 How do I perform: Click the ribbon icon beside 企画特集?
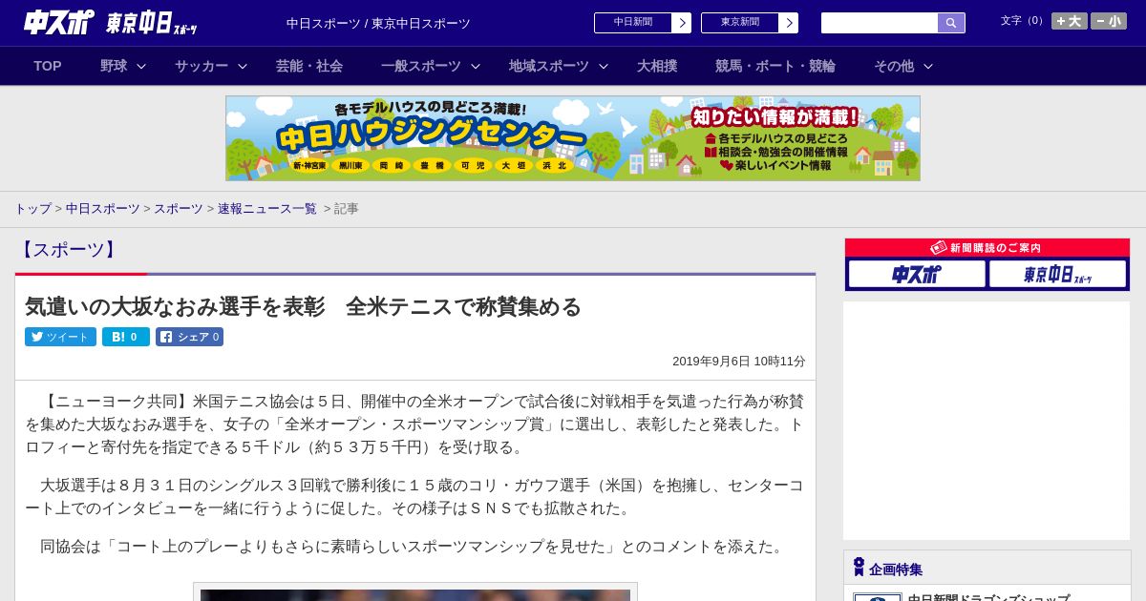(859, 567)
